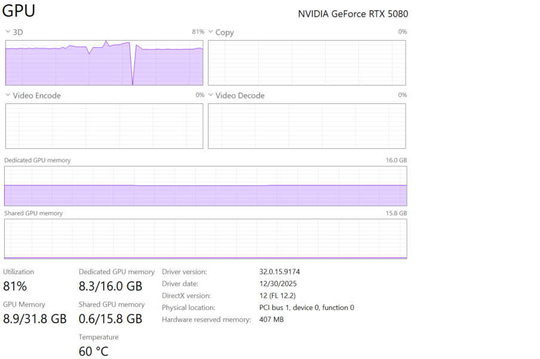Click the Driver version label
The height and width of the screenshot is (359, 540).
pyautogui.click(x=185, y=272)
